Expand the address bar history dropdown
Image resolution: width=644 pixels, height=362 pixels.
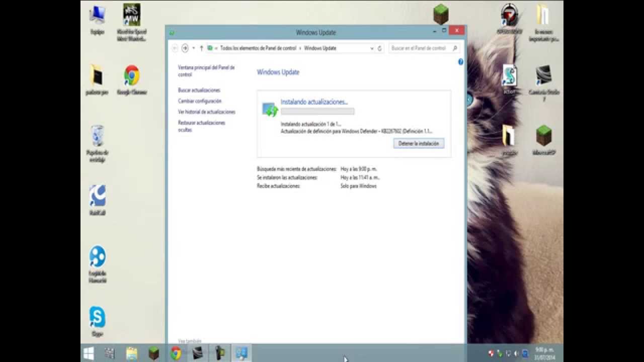coord(372,48)
